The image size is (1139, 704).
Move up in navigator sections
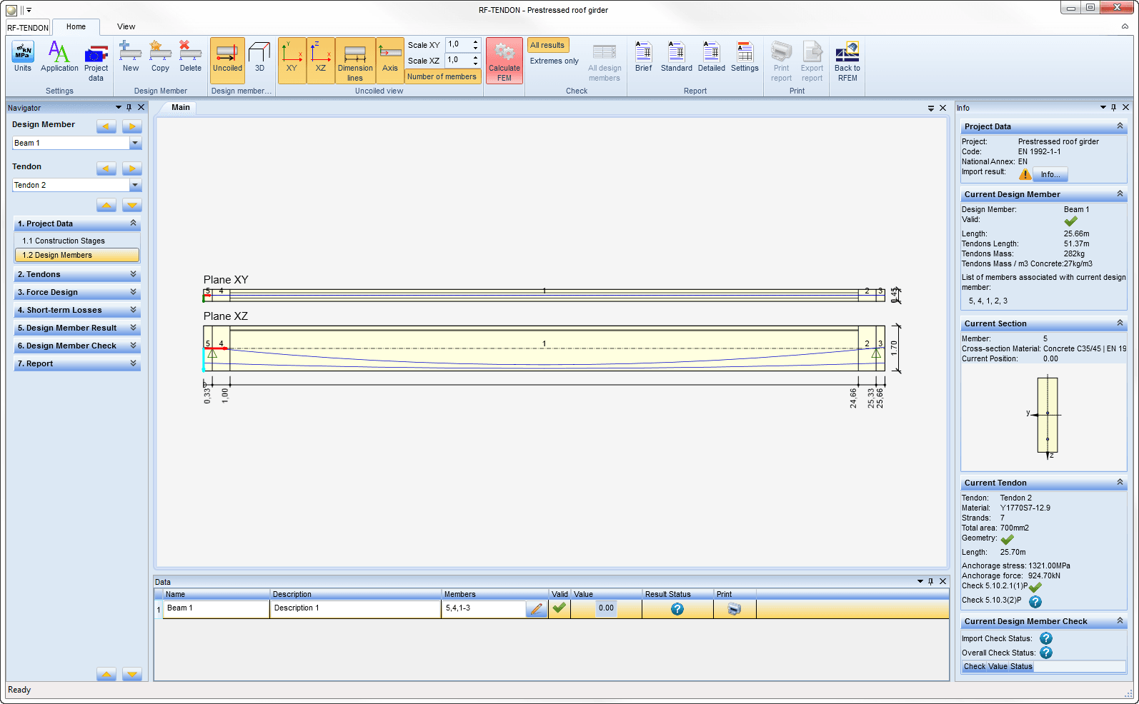(x=106, y=205)
